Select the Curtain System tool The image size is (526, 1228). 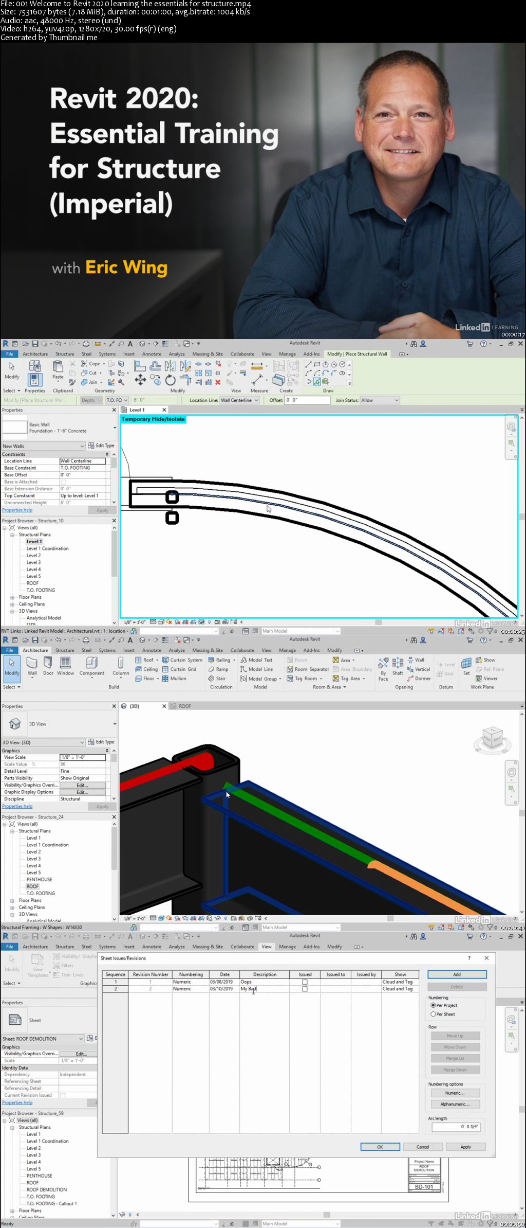click(x=182, y=660)
